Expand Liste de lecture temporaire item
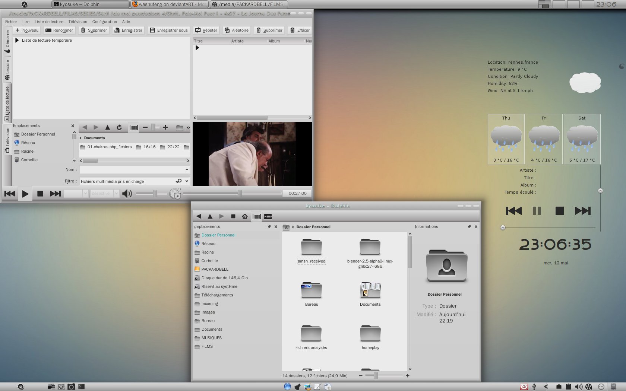The width and height of the screenshot is (626, 391). coord(17,40)
